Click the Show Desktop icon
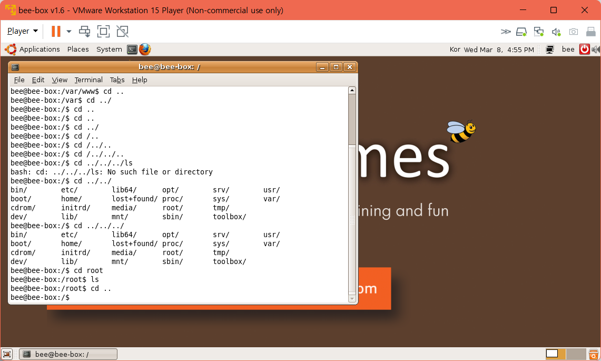 (x=7, y=354)
